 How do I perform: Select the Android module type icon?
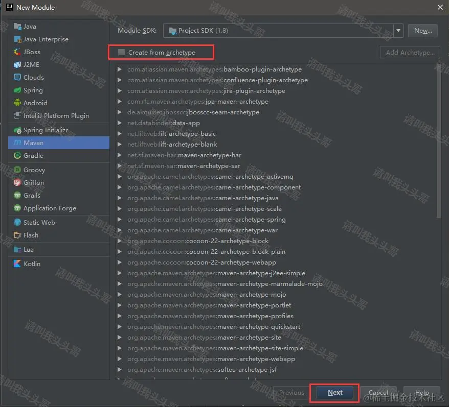coord(16,103)
